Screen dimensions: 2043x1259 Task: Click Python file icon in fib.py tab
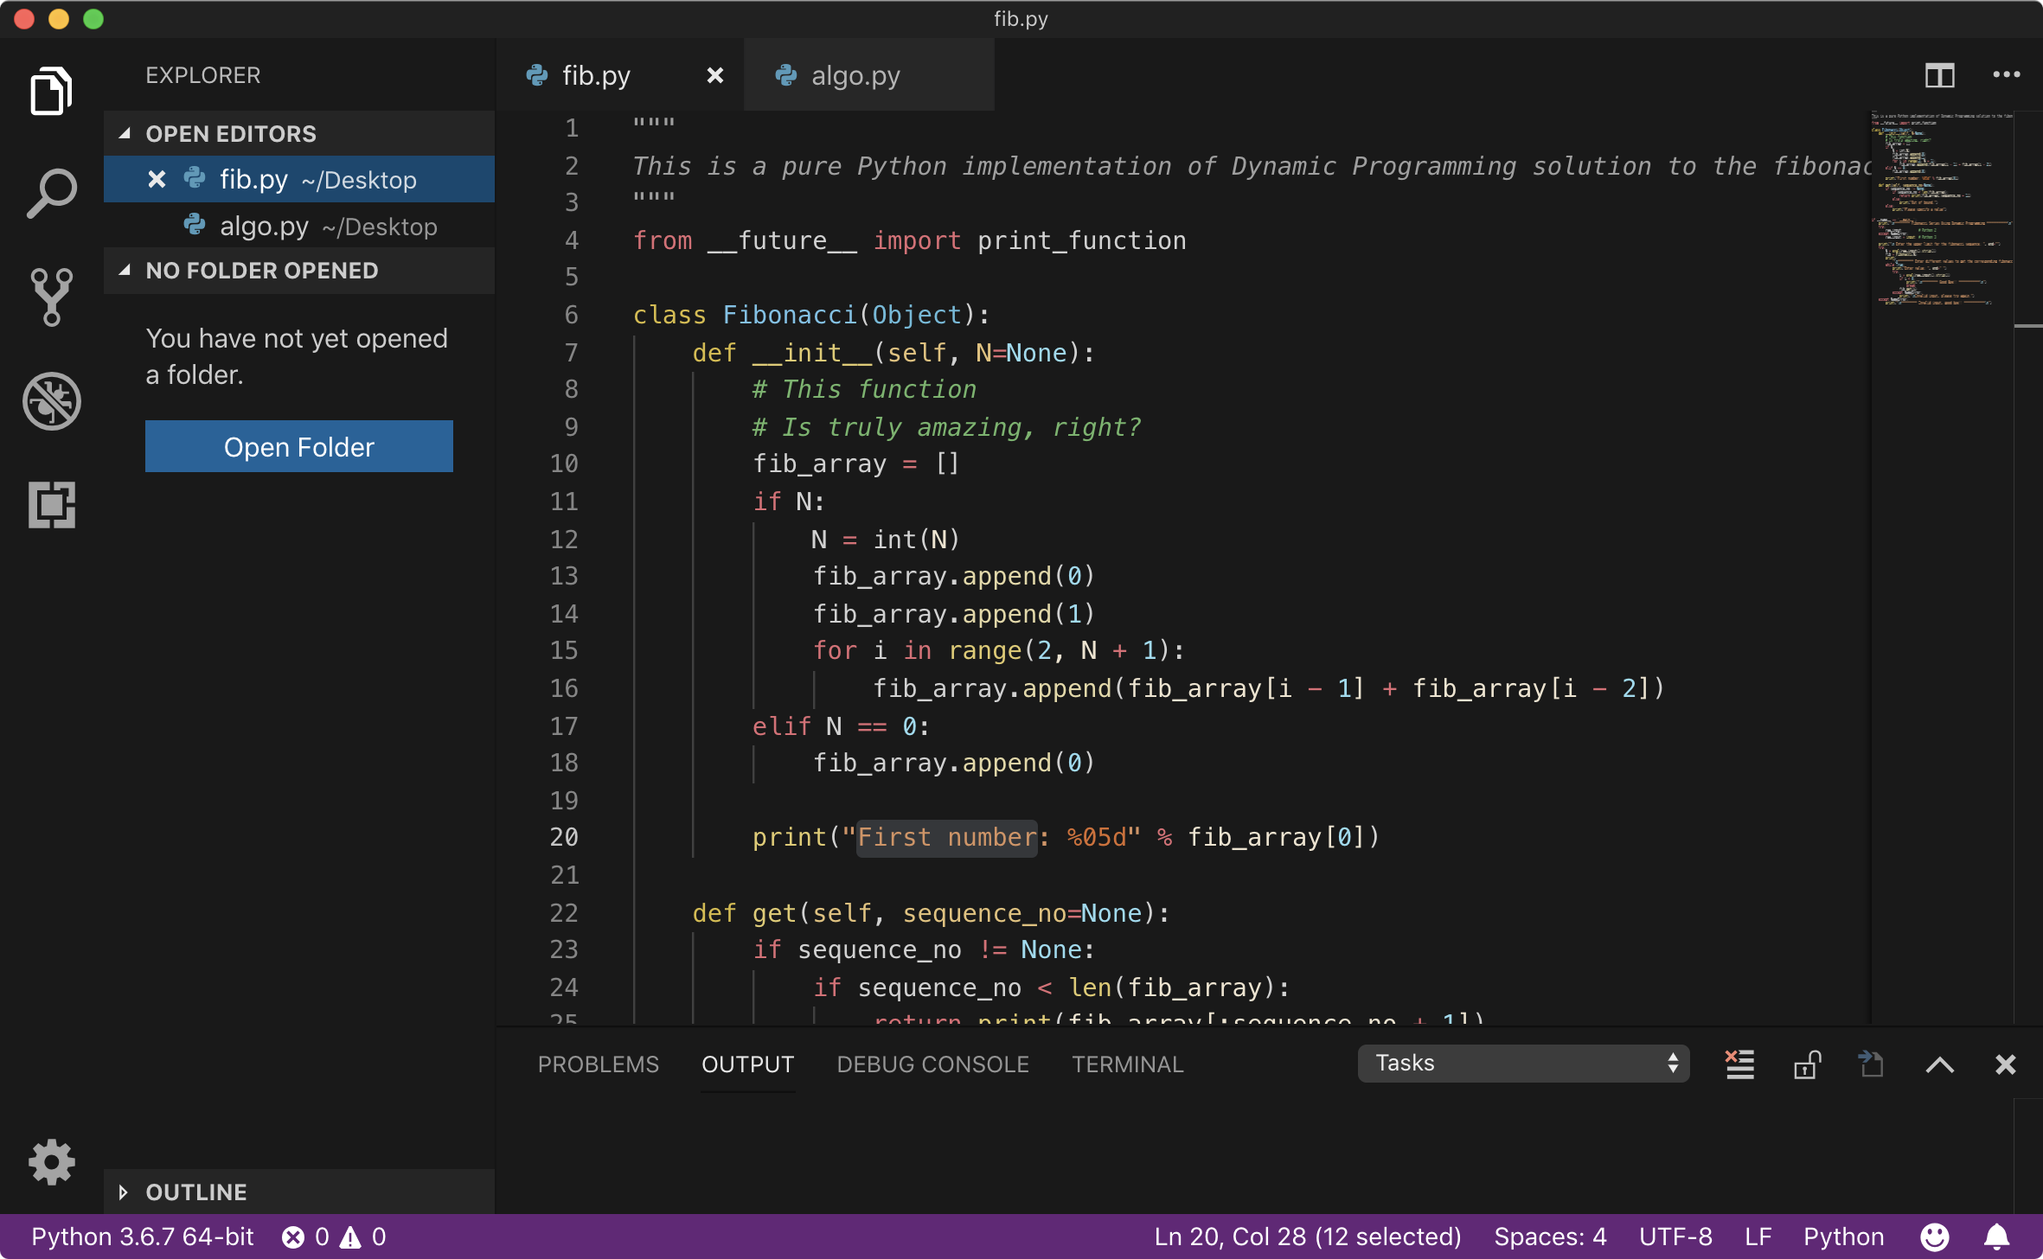[536, 75]
